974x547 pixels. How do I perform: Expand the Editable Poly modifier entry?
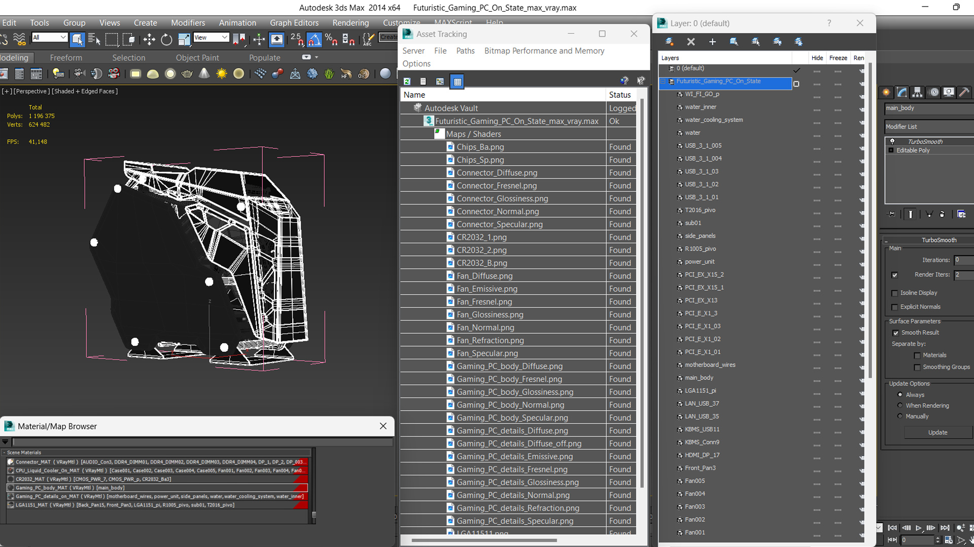tap(891, 150)
